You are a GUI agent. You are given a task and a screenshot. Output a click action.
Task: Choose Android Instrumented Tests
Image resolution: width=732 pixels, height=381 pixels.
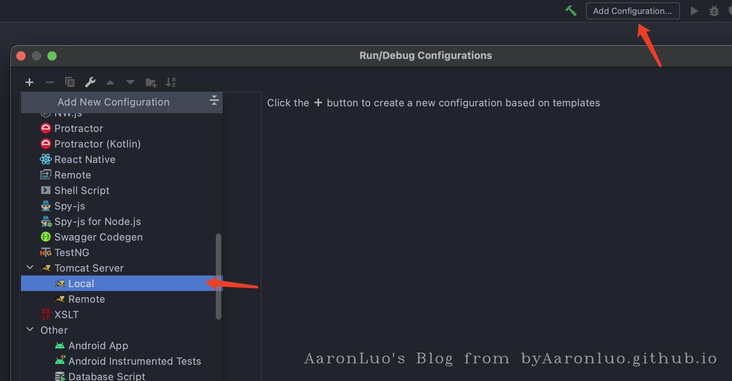[x=122, y=361]
